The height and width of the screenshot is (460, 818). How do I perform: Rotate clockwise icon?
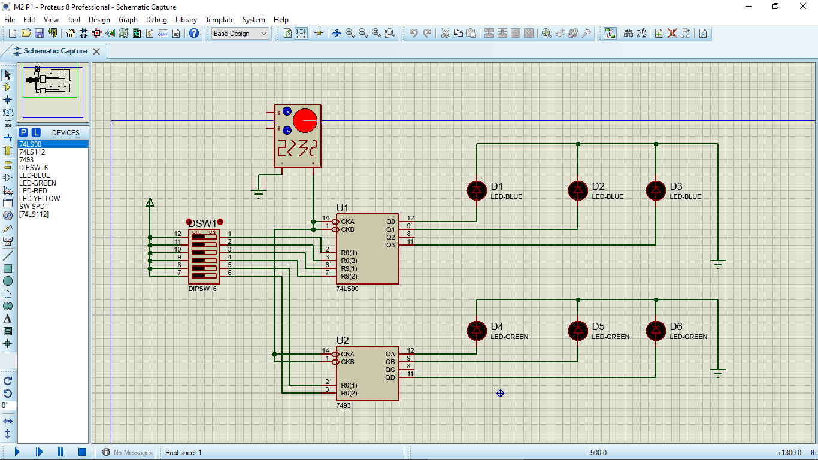(8, 380)
